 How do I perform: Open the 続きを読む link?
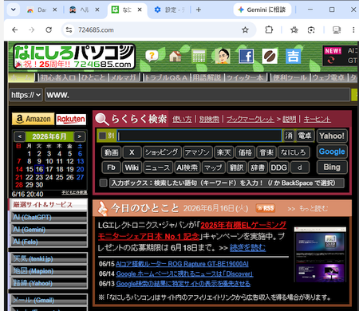click(247, 248)
